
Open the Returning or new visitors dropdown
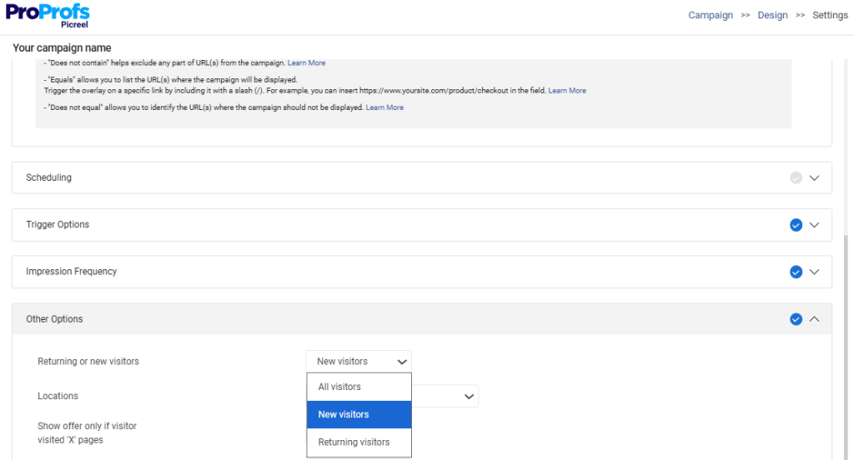(359, 362)
